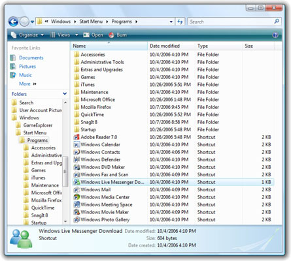Select the Windows Photo Gallery shortcut icon
Screen dimensions: 291x261
tap(77, 219)
